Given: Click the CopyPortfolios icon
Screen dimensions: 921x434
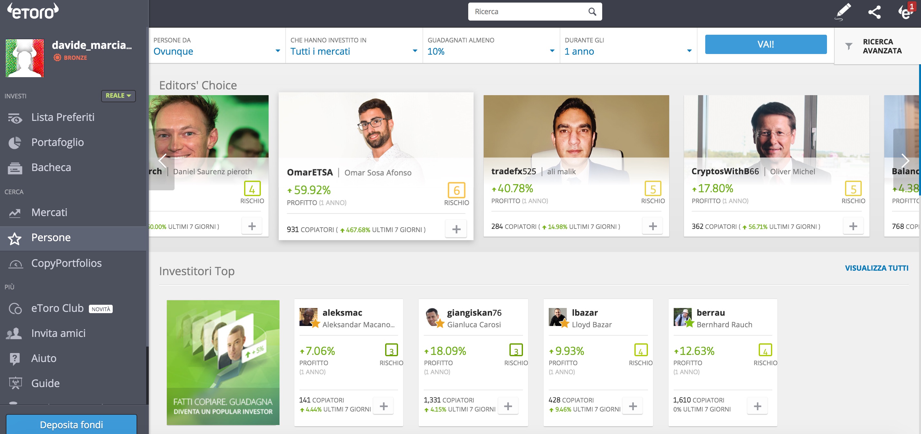Looking at the screenshot, I should [x=16, y=264].
